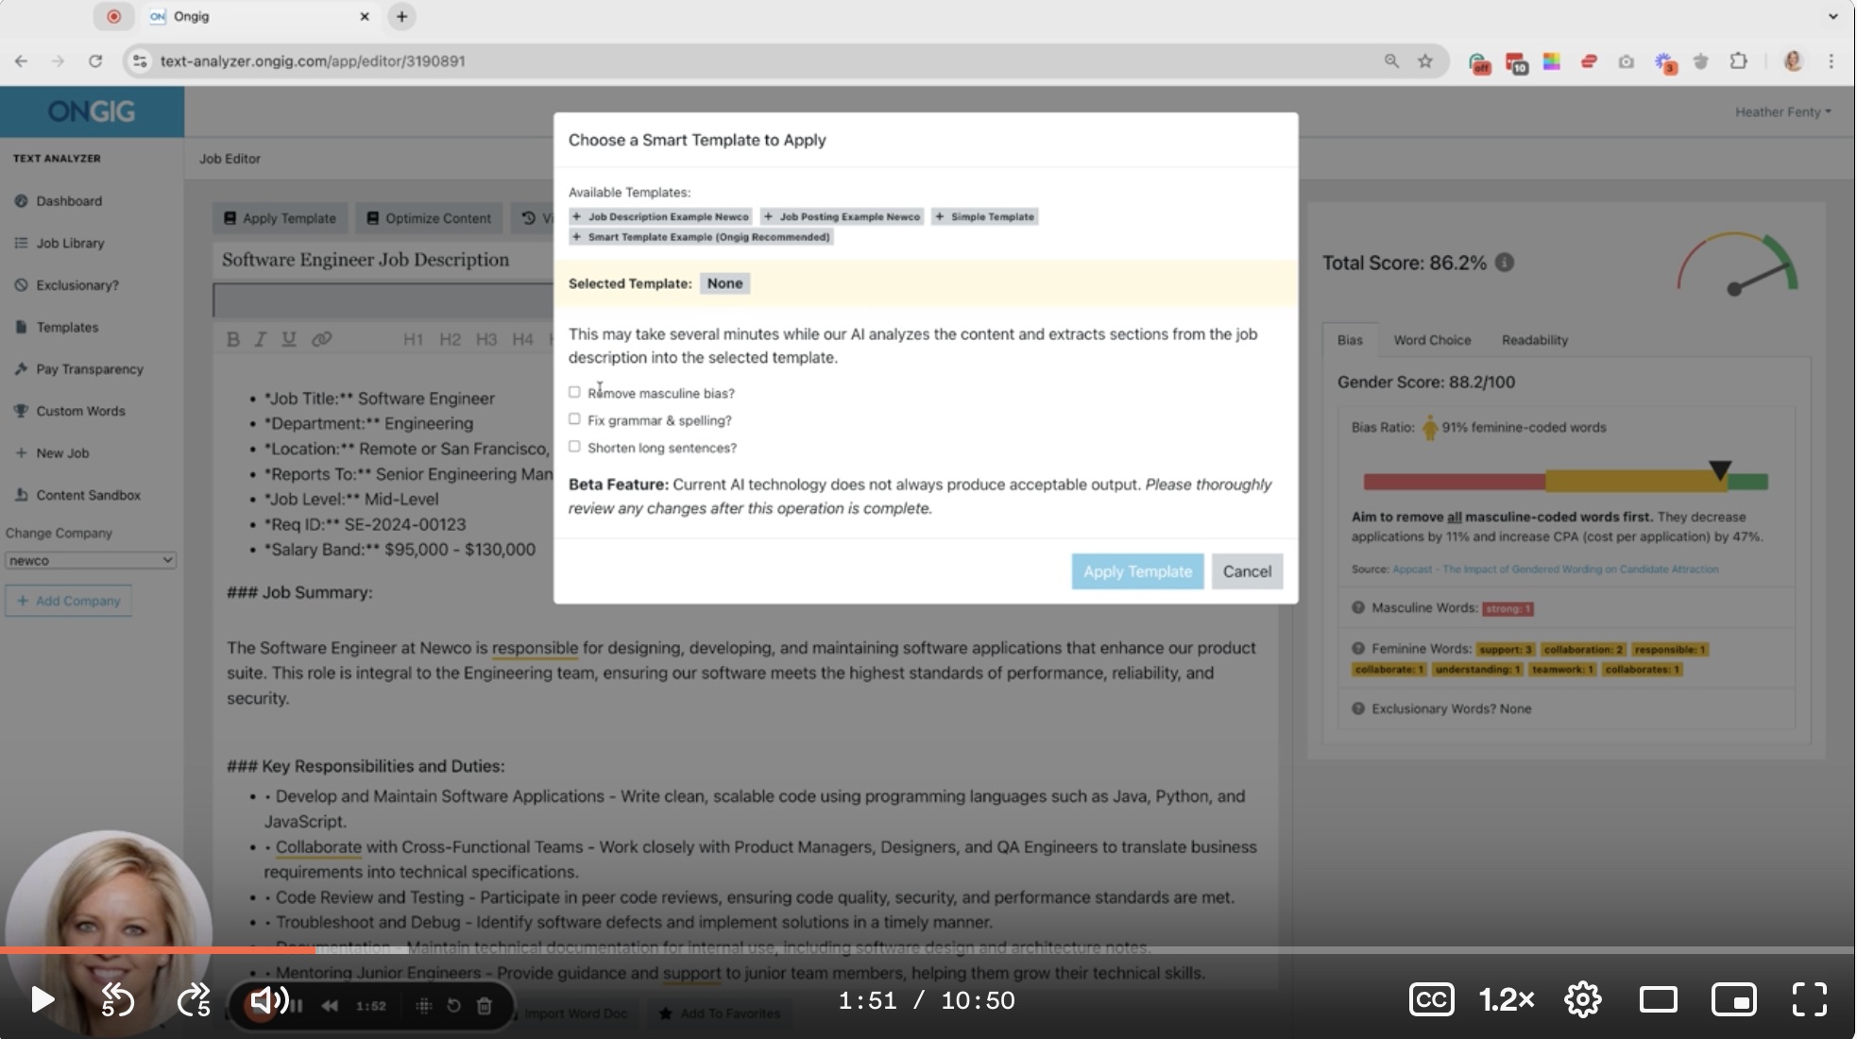The height and width of the screenshot is (1039, 1857).
Task: Select Smart Template Example (Ongig Recommended)
Action: click(701, 237)
